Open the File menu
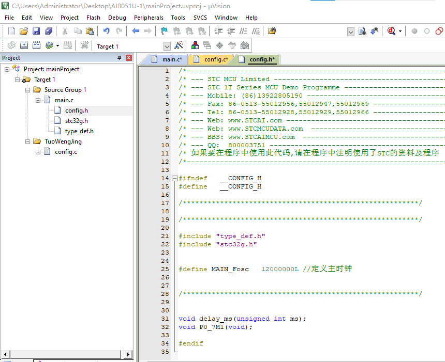The image size is (445, 362). pos(9,18)
